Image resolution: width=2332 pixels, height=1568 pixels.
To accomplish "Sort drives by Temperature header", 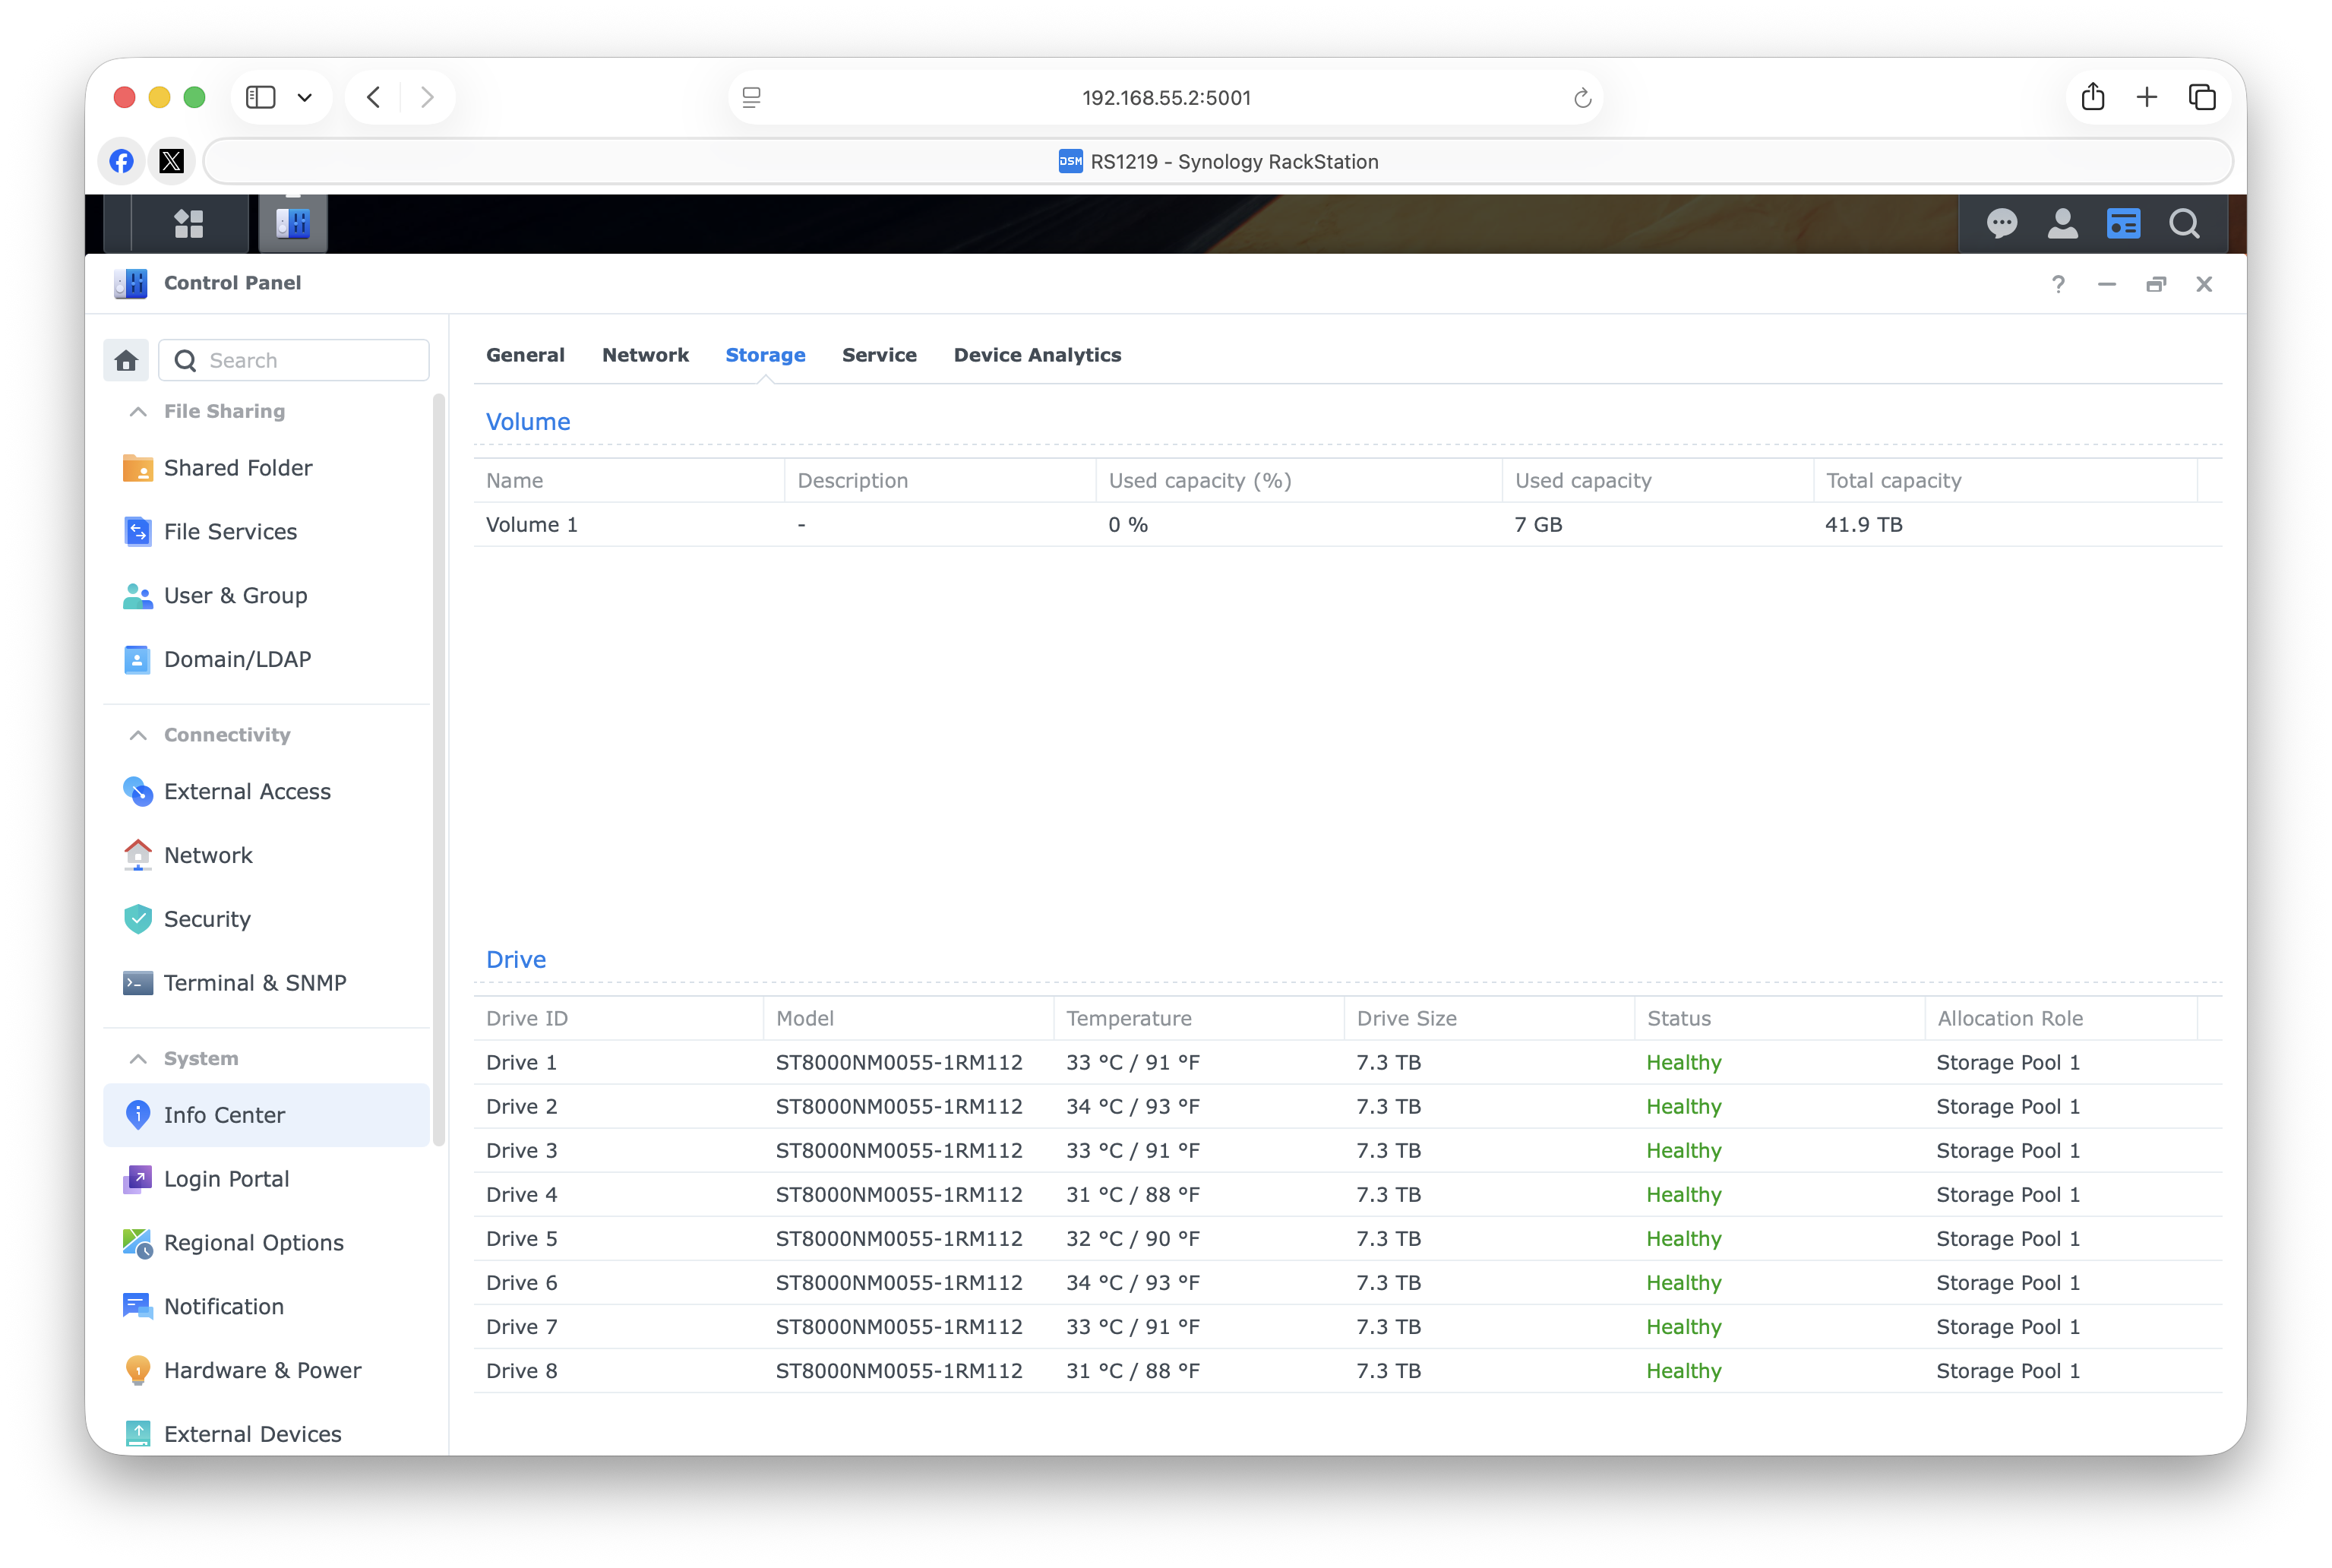I will (x=1199, y=1019).
